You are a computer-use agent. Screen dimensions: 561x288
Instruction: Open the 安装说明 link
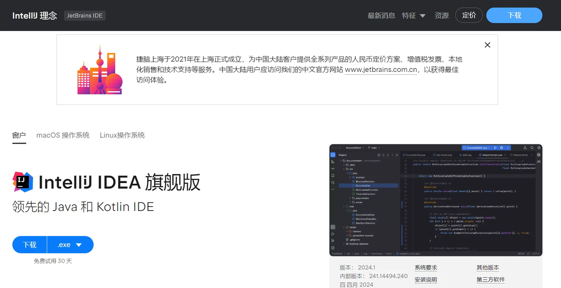(426, 280)
